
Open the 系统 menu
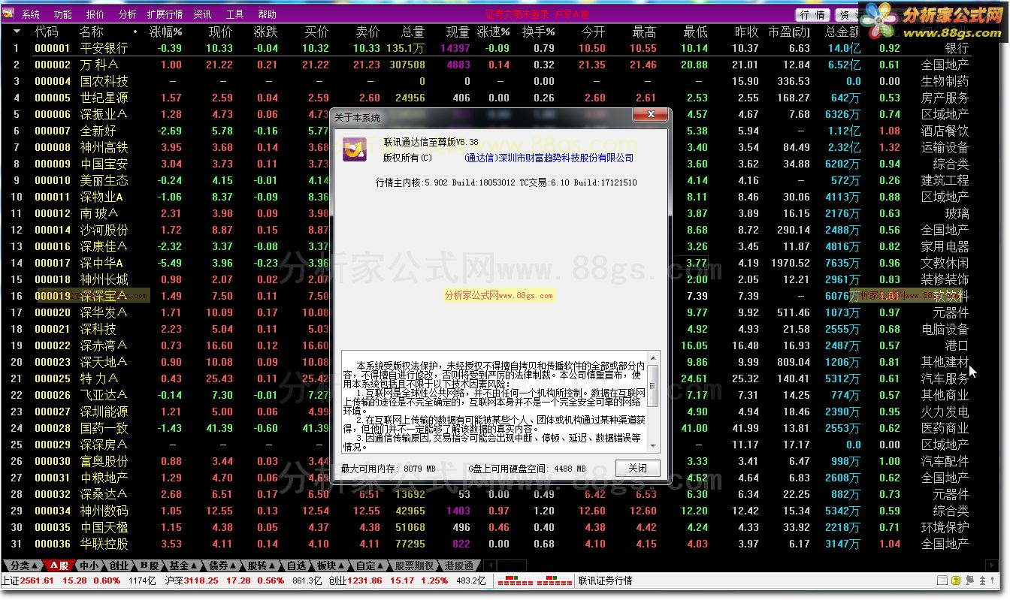point(31,14)
